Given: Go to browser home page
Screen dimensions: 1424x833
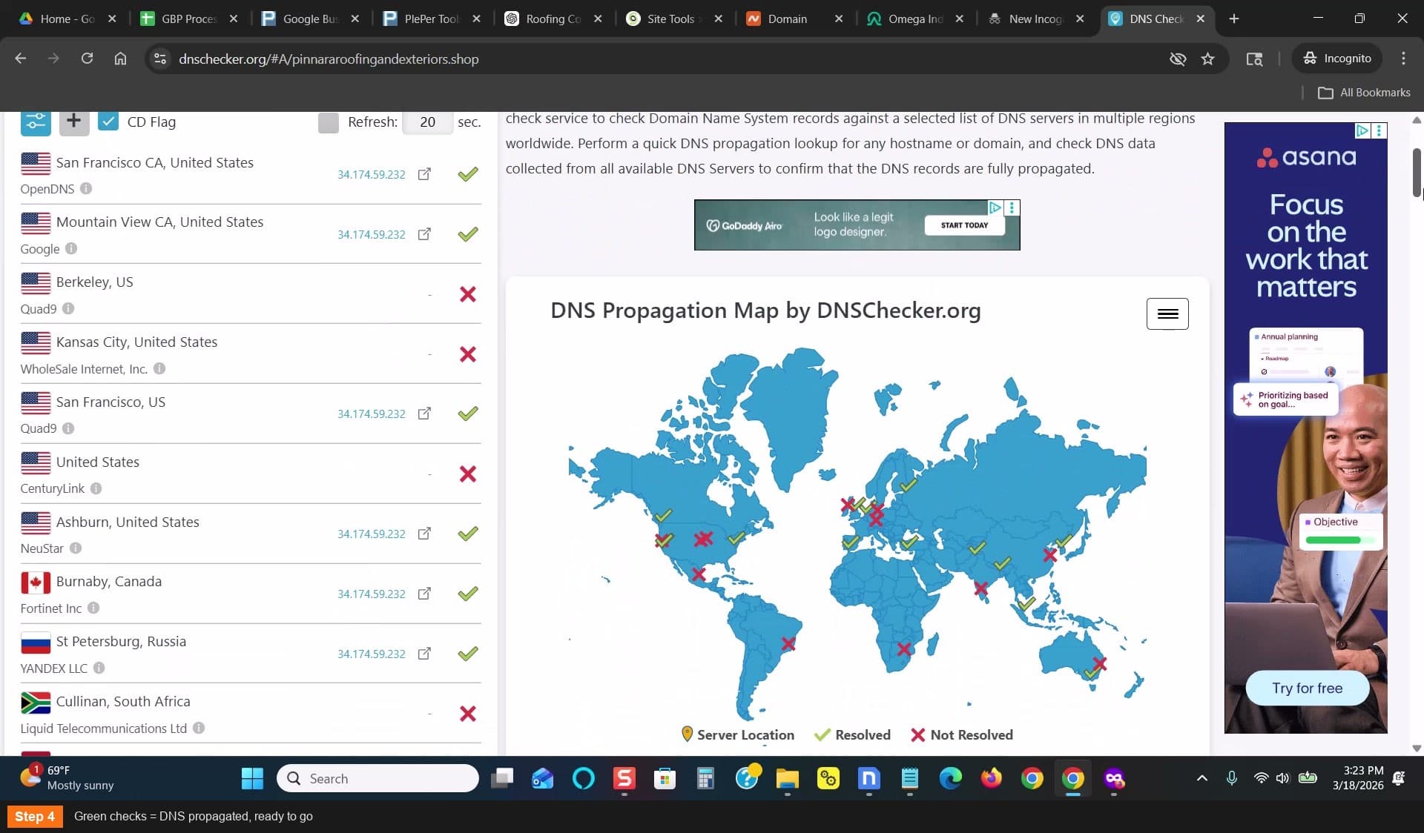Looking at the screenshot, I should click(x=120, y=59).
